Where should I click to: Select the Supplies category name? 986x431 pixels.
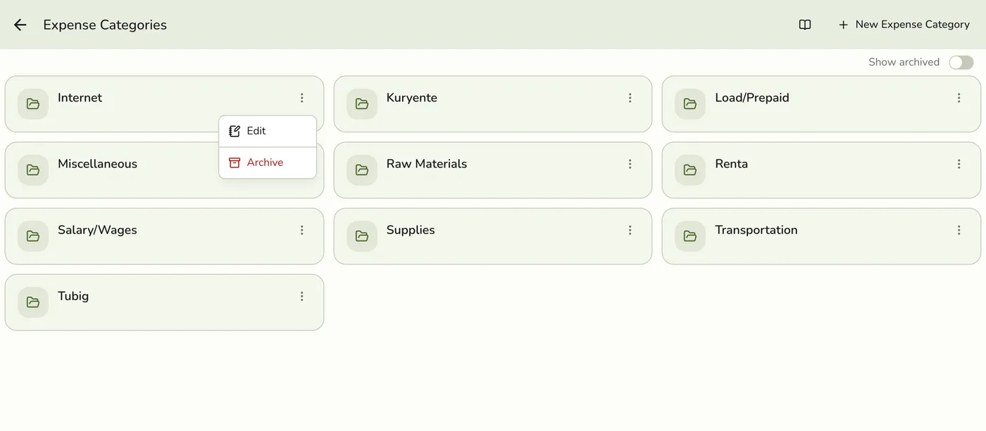pyautogui.click(x=410, y=230)
